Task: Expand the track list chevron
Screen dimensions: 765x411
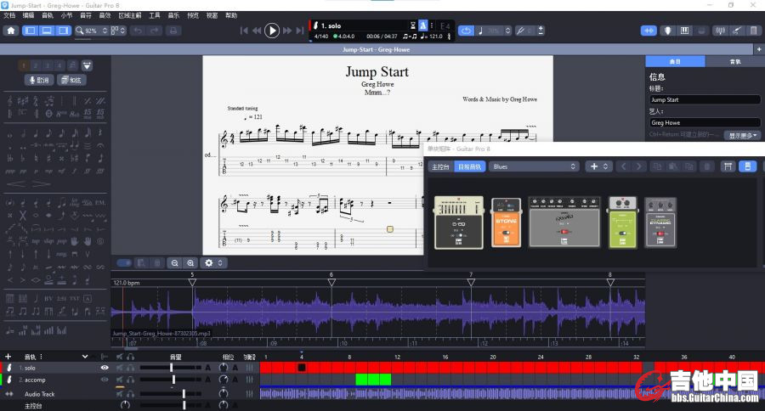Action: pyautogui.click(x=84, y=357)
